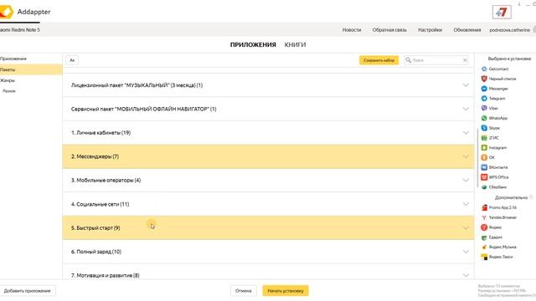
Task: Select Жанры in the left sidebar
Action: click(8, 80)
